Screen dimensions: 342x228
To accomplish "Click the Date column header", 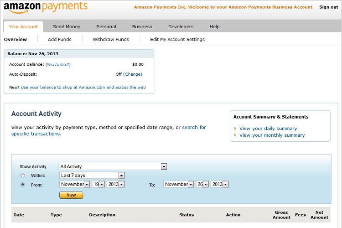I will coord(19,215).
